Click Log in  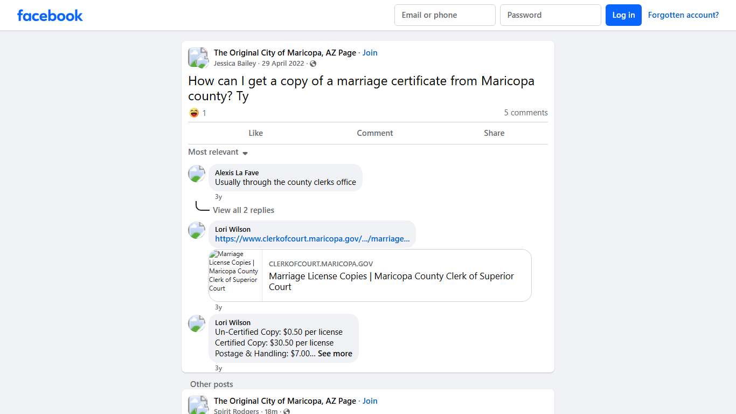click(x=623, y=15)
